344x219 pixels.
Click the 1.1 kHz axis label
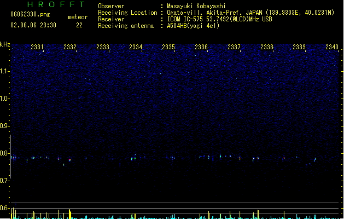tap(5, 71)
